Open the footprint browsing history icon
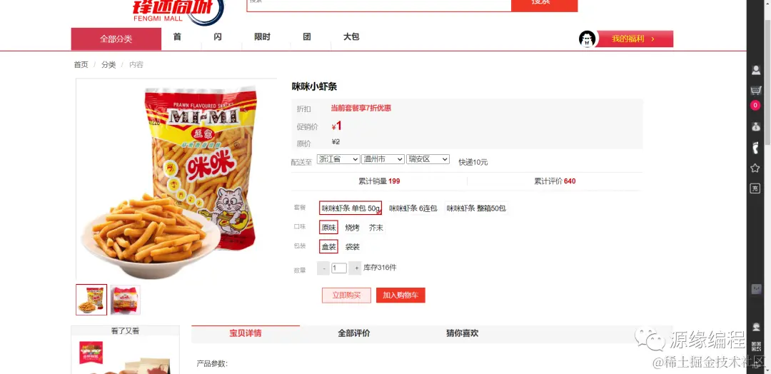Viewport: 771px width, 374px height. tap(755, 147)
